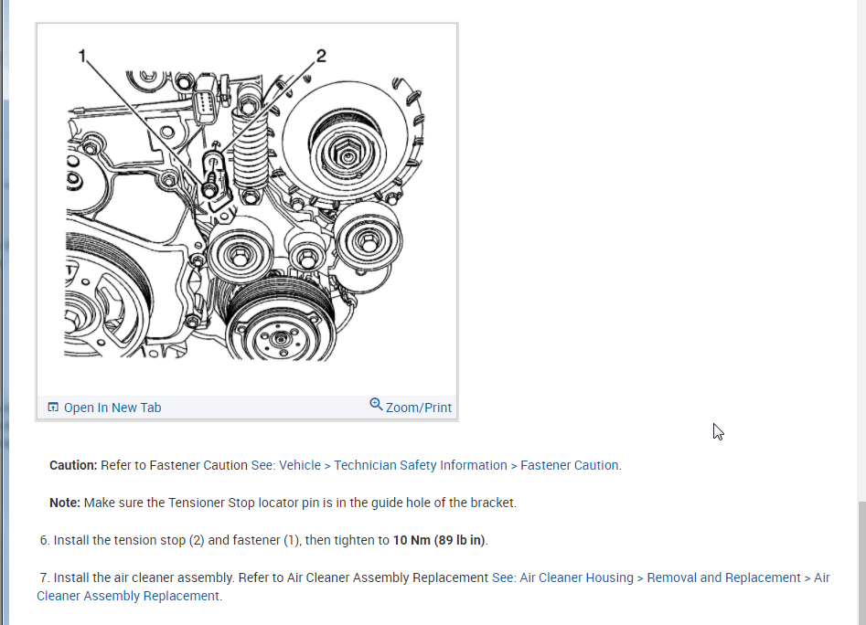
Task: Click the vertical scrollbar thumb at right
Action: pyautogui.click(x=862, y=563)
